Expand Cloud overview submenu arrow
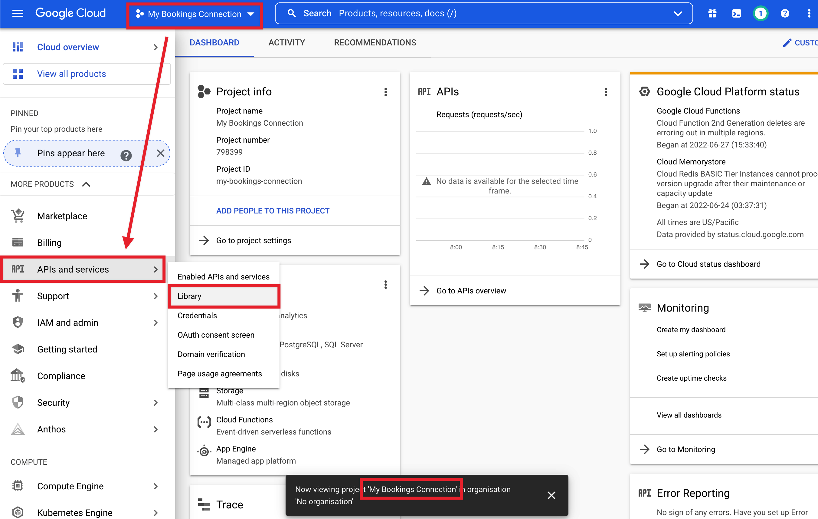The width and height of the screenshot is (818, 519). 155,47
